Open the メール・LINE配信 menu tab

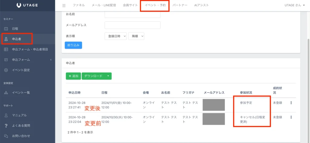(x=104, y=5)
